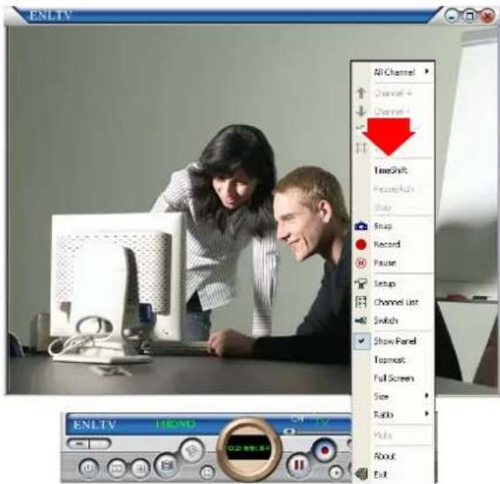
Task: Click round button above the film clip button
Action: point(191,450)
